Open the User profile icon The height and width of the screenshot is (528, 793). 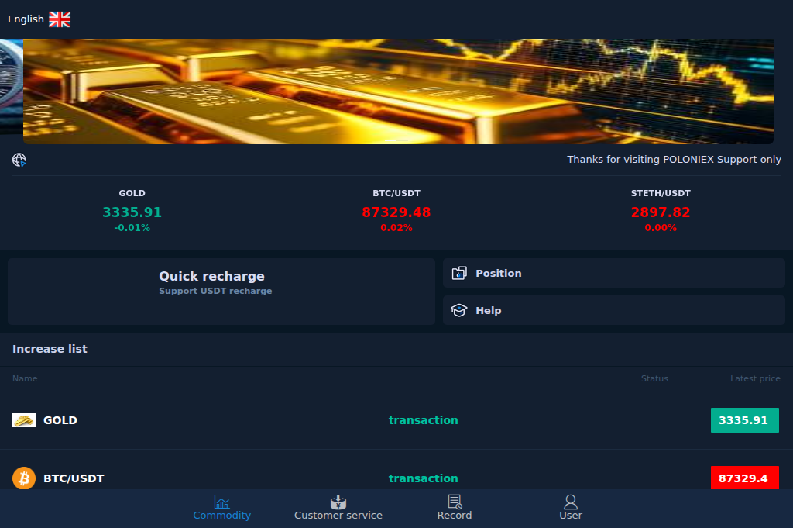click(571, 502)
